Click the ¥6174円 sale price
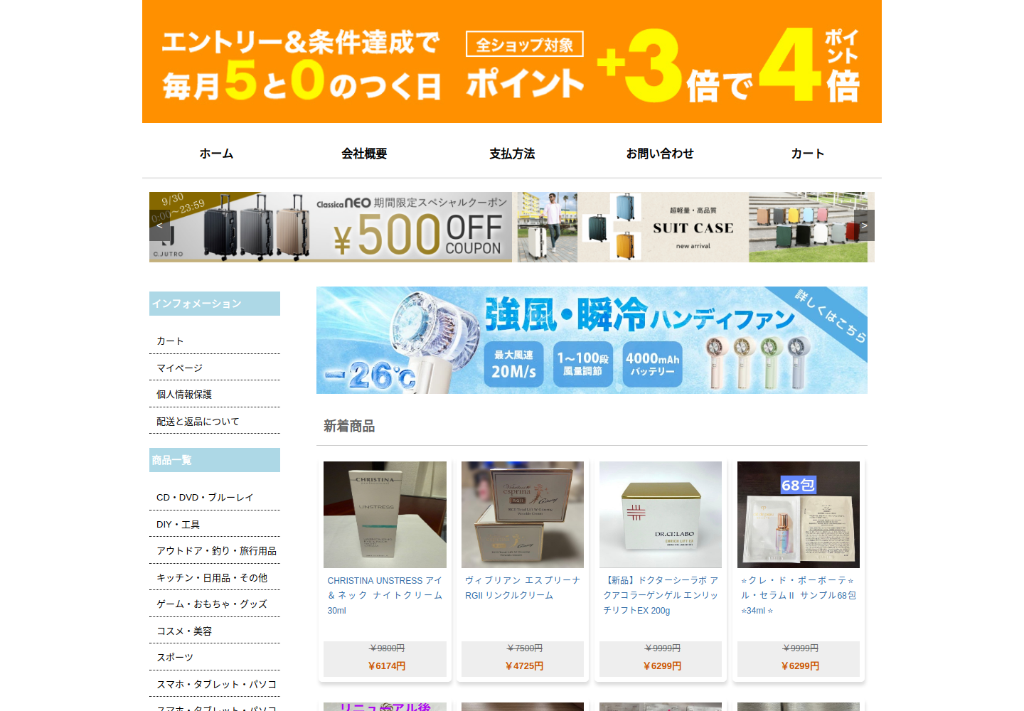 [387, 666]
